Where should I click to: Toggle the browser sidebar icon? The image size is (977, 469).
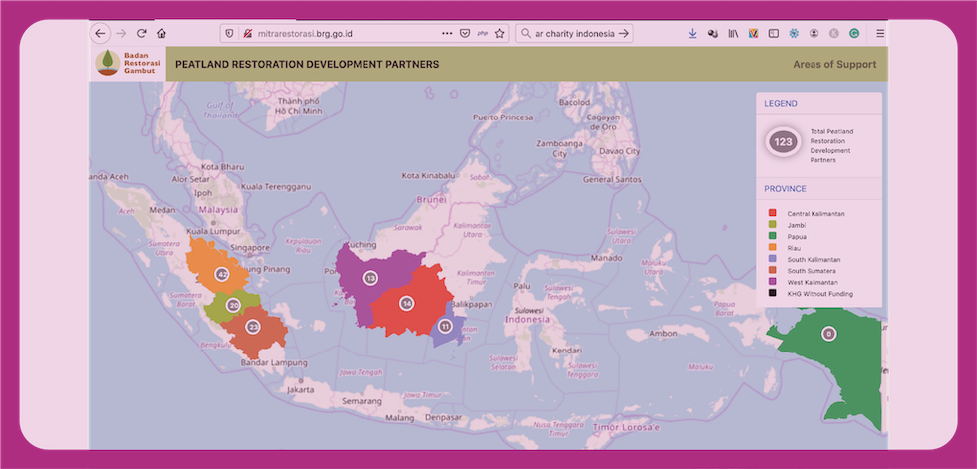tap(774, 34)
